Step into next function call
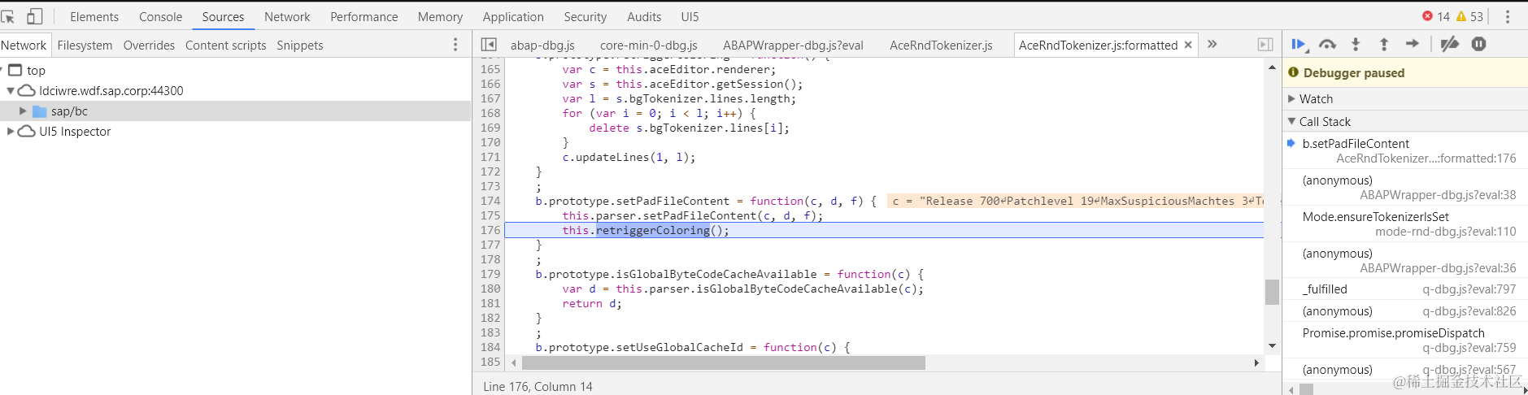This screenshot has height=395, width=1528. tap(1356, 44)
